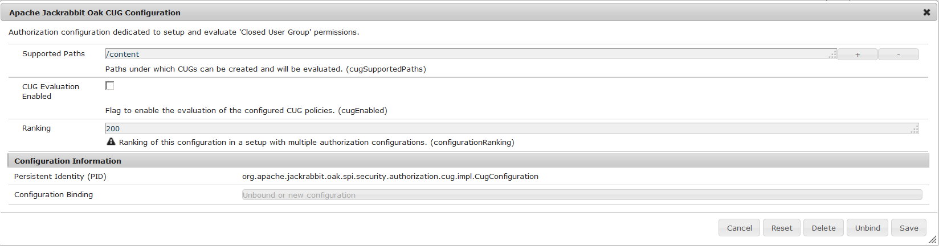Screen dimensions: 939x246
Task: Click the Configuration Information section header
Action: tap(468, 161)
